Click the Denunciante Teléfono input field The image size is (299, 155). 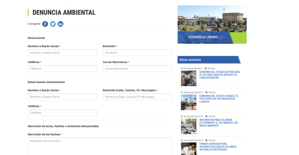(62, 69)
